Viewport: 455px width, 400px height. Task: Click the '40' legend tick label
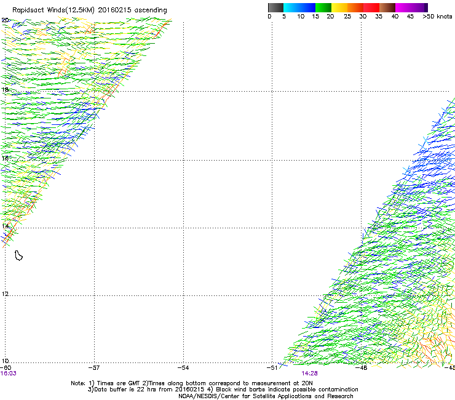coord(395,17)
